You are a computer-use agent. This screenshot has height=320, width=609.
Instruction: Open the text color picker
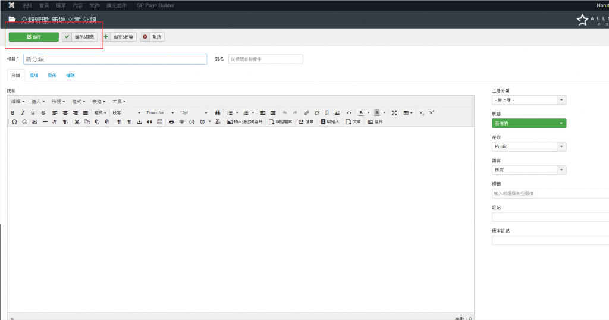pyautogui.click(x=361, y=112)
